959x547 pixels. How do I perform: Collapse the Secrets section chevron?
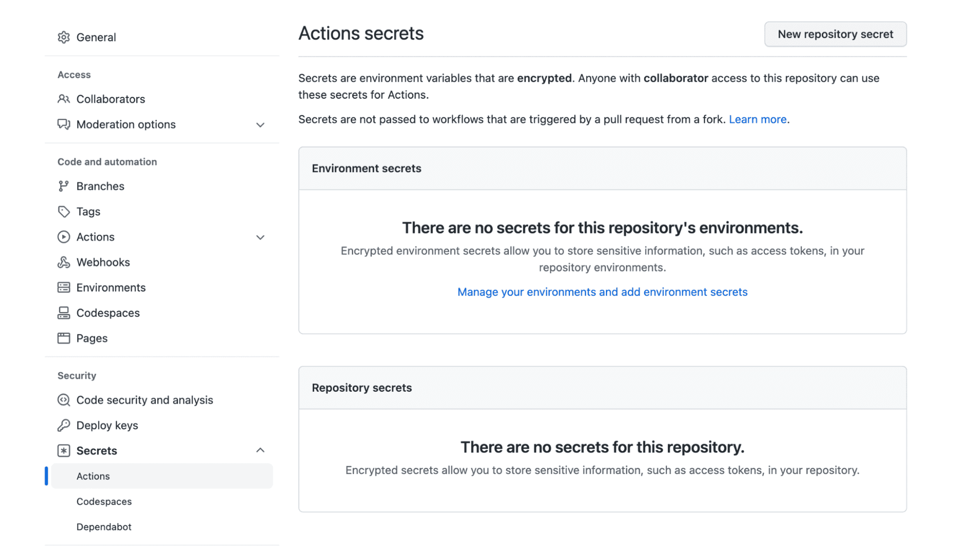coord(260,450)
